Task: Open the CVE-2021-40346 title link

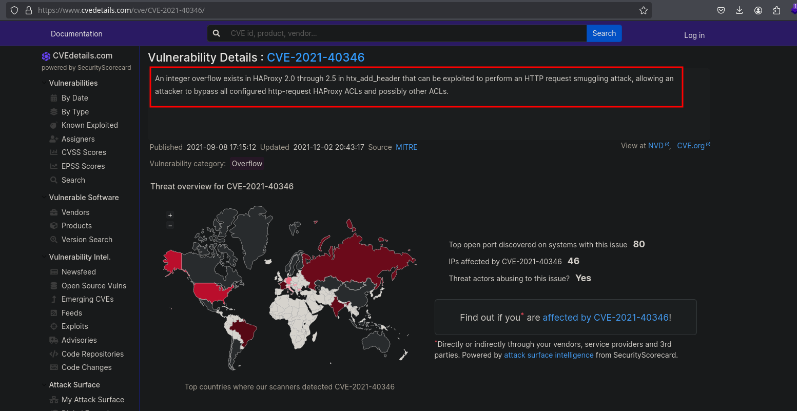Action: point(316,57)
